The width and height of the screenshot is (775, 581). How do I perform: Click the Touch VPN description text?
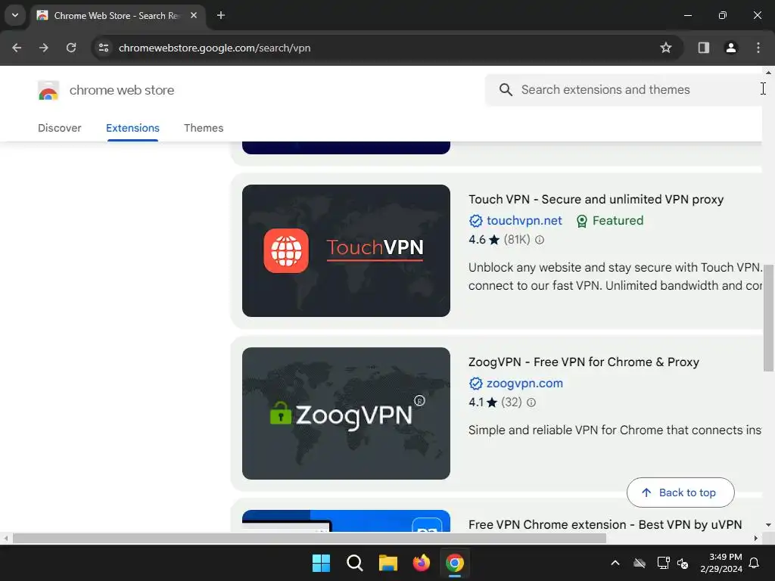615,276
